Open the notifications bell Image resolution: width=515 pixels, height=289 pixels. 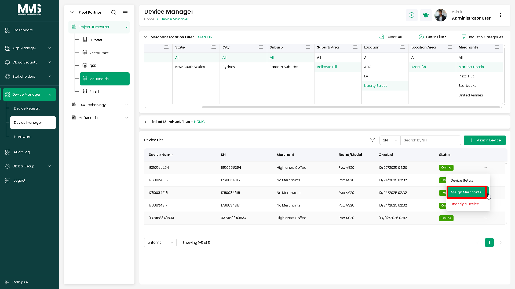coord(426,15)
